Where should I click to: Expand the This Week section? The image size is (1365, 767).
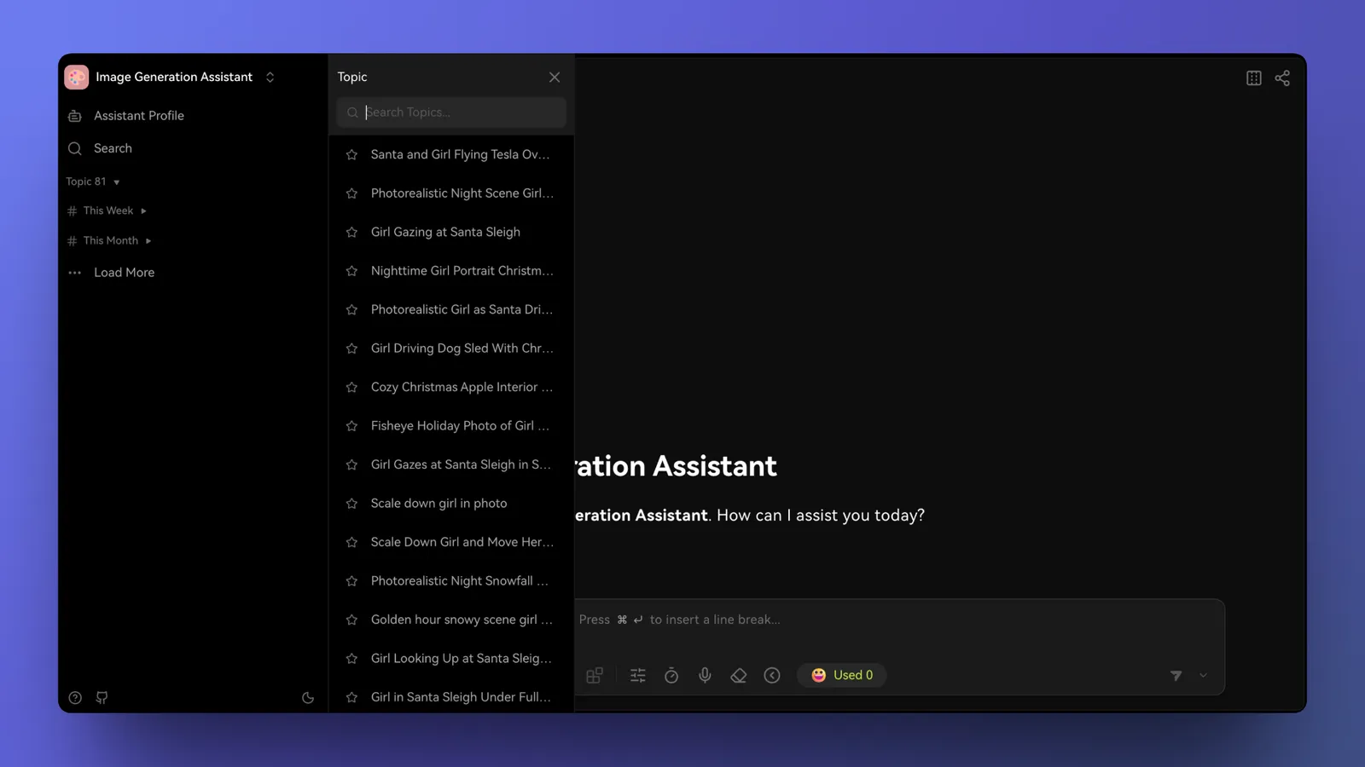coord(142,210)
